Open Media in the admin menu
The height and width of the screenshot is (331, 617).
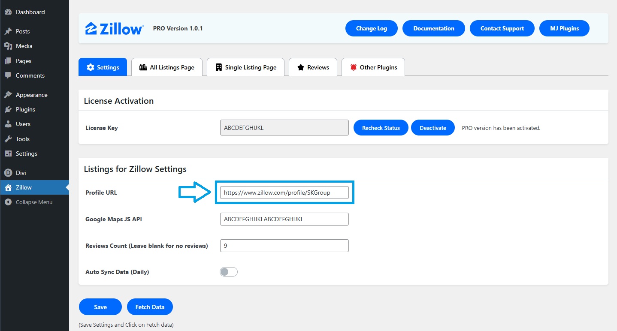tap(34, 46)
